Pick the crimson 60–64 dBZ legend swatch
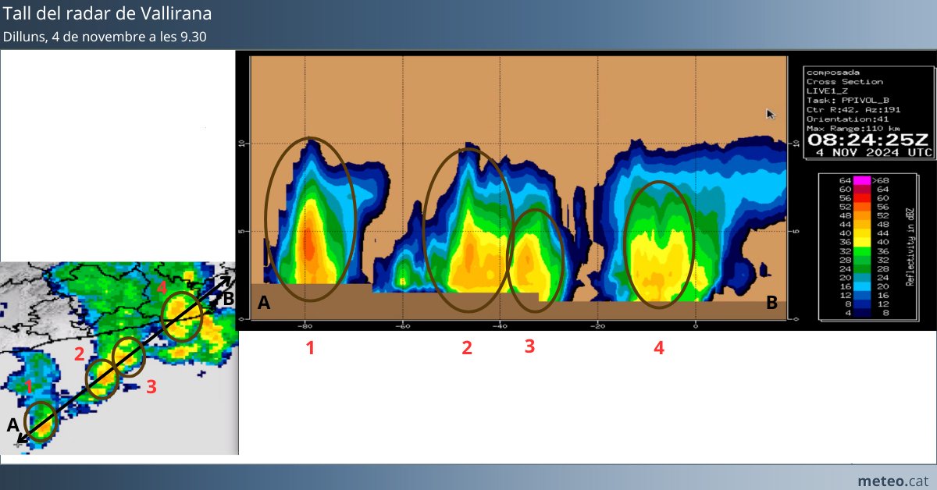Viewport: 937px width, 490px height. [x=862, y=189]
